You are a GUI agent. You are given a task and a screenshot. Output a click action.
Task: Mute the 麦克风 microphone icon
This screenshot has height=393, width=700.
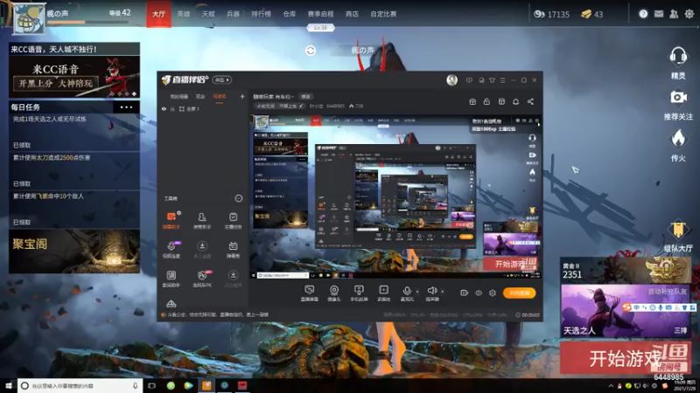pyautogui.click(x=407, y=291)
